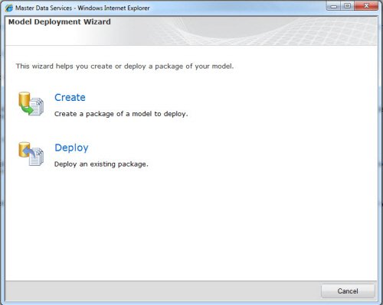
Task: Close the Master Data Services window
Action: pos(366,6)
